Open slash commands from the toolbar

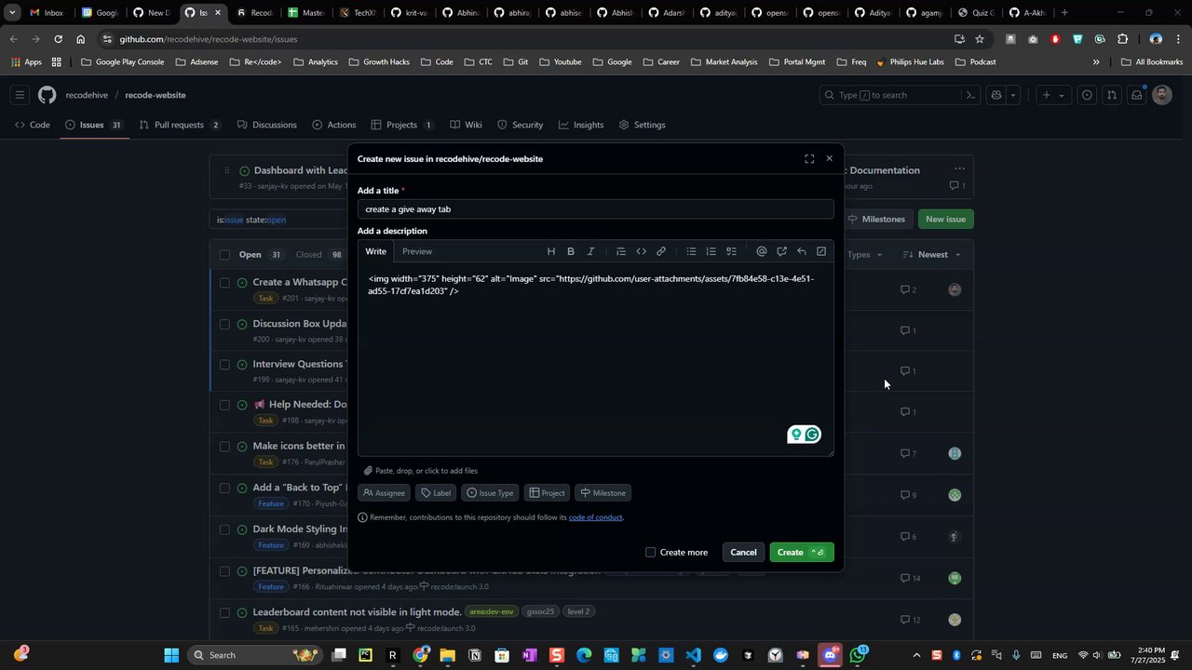tap(821, 251)
